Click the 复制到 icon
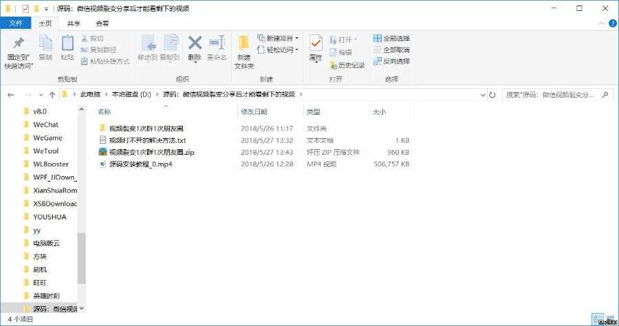This screenshot has width=619, height=326. click(170, 43)
